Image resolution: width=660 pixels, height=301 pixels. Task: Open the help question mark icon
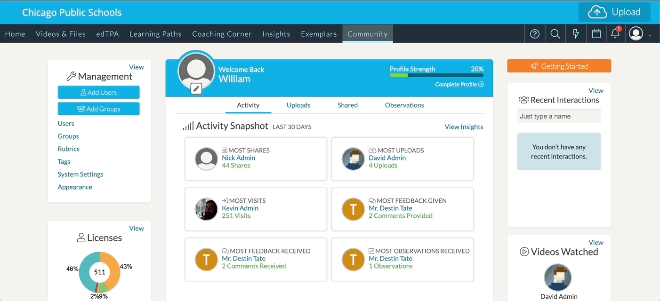(535, 34)
